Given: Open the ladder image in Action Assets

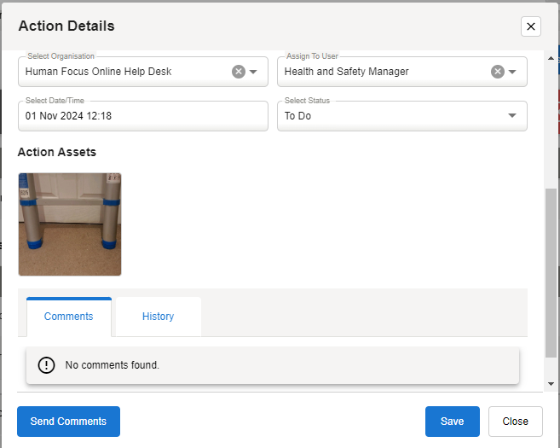Looking at the screenshot, I should (70, 224).
